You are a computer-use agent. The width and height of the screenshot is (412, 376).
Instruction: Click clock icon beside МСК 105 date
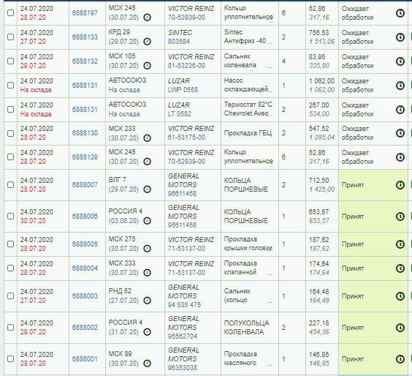pyautogui.click(x=147, y=66)
